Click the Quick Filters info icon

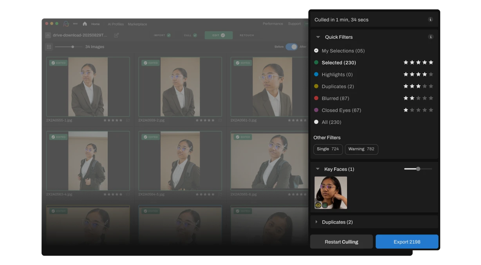(x=430, y=37)
